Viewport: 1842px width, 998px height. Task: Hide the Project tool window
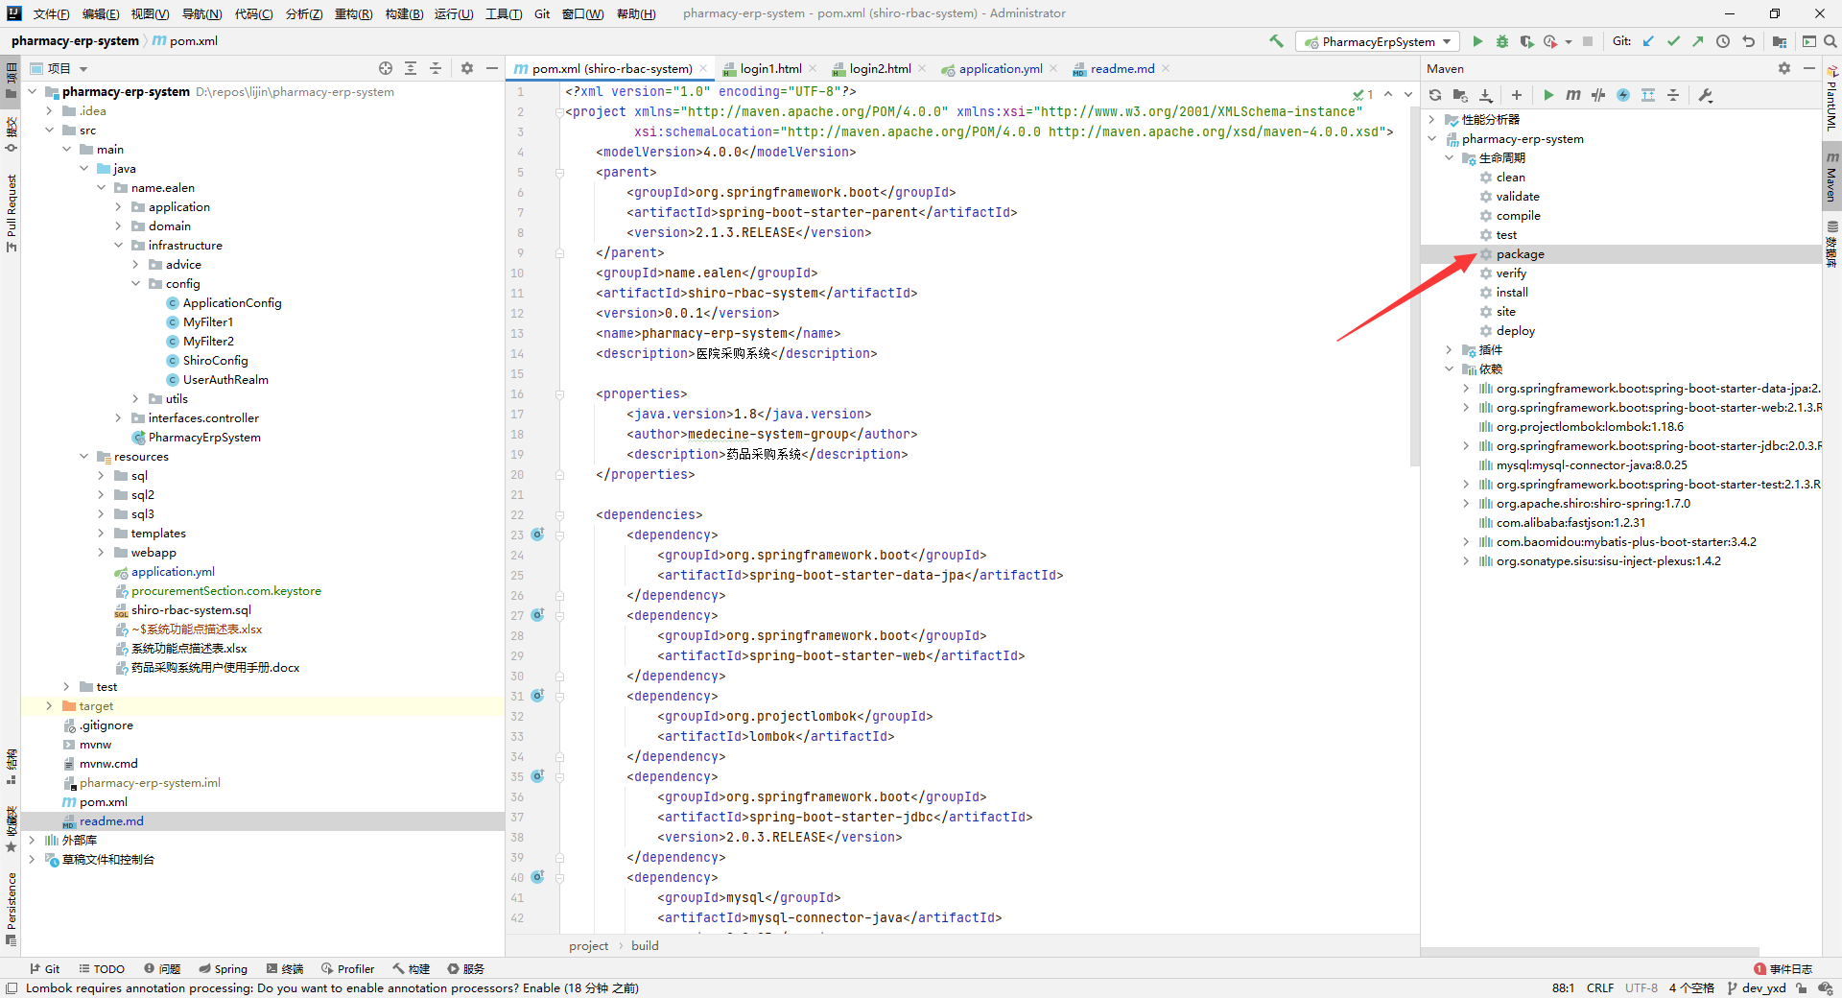(x=492, y=68)
